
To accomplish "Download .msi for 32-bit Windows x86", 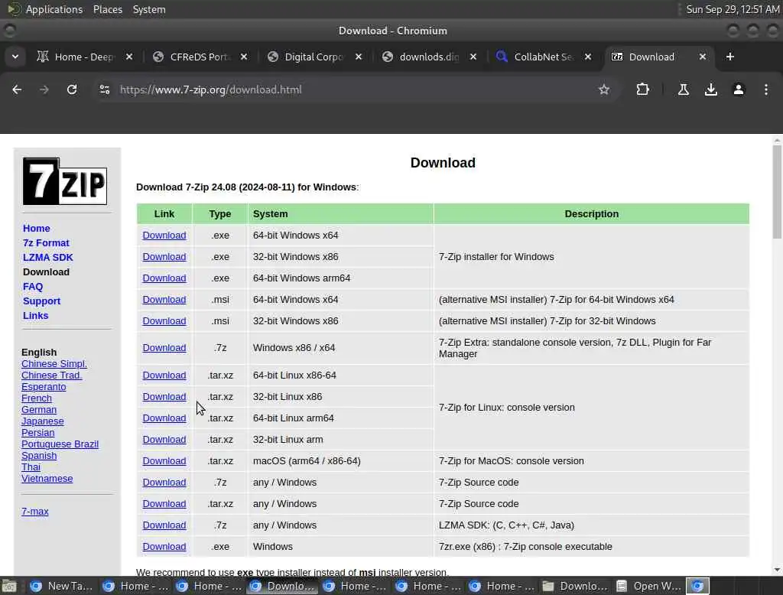I will click(164, 321).
